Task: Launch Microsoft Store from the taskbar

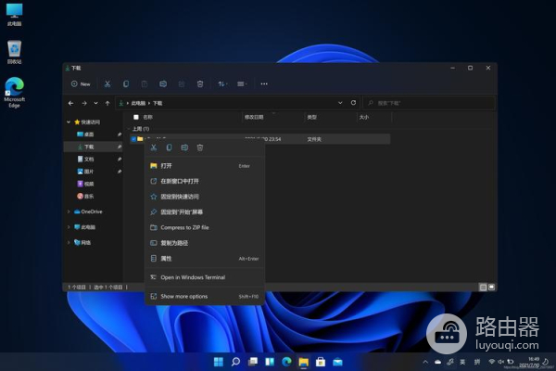Action: coord(321,361)
